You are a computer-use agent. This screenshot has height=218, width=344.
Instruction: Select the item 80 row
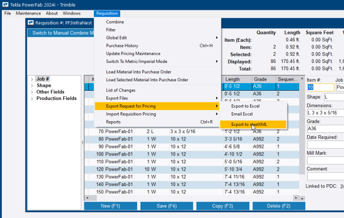pos(192,139)
